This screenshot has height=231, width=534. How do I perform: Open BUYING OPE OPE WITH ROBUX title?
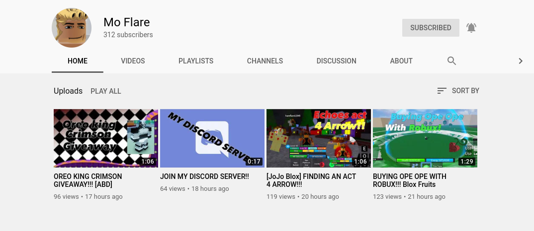point(410,180)
